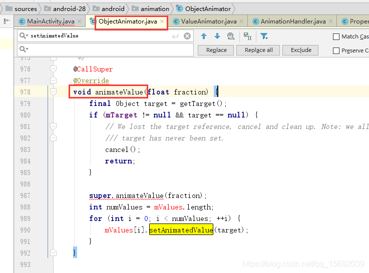Click the hide tool window icon at left
The height and width of the screenshot is (273, 369).
coord(7,21)
